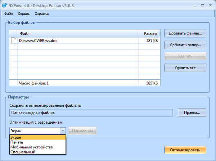
Task: Start optimization with the Оптимизировать button
Action: [x=185, y=149]
